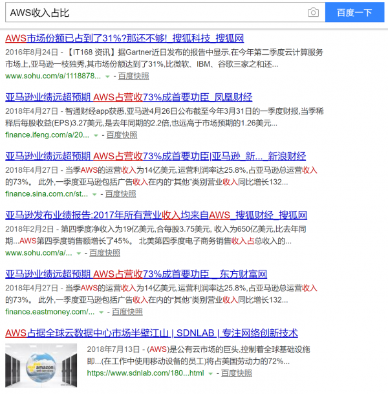Open the 新浪财经 result title link
The height and width of the screenshot is (394, 388).
(155, 156)
